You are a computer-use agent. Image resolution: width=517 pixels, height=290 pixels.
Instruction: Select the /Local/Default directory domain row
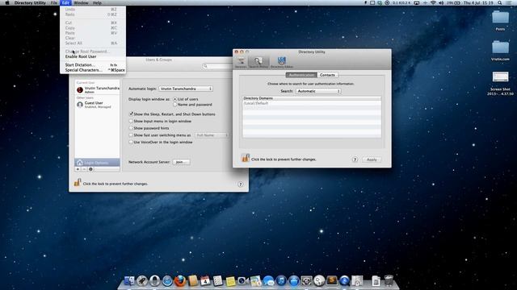coord(312,103)
